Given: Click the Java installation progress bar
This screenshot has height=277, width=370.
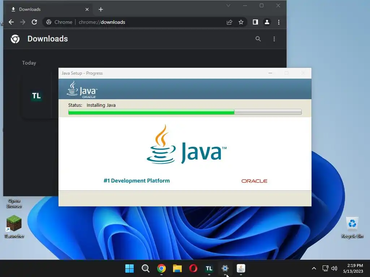Looking at the screenshot, I should click(185, 112).
